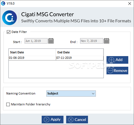This screenshot has height=125, width=134.
Task: Enable Maintain Folder hierarchy checkbox
Action: click(x=8, y=104)
